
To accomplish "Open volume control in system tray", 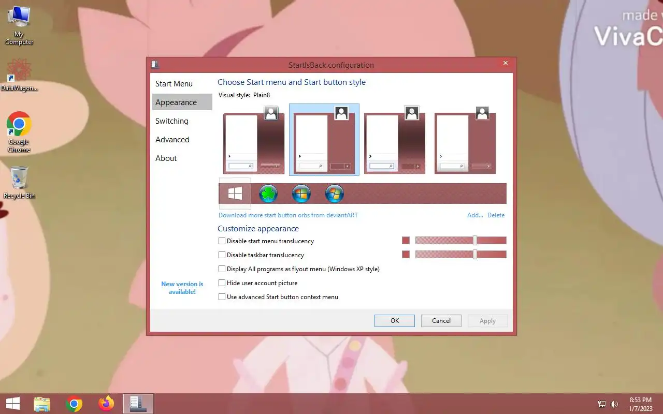I will pos(614,404).
